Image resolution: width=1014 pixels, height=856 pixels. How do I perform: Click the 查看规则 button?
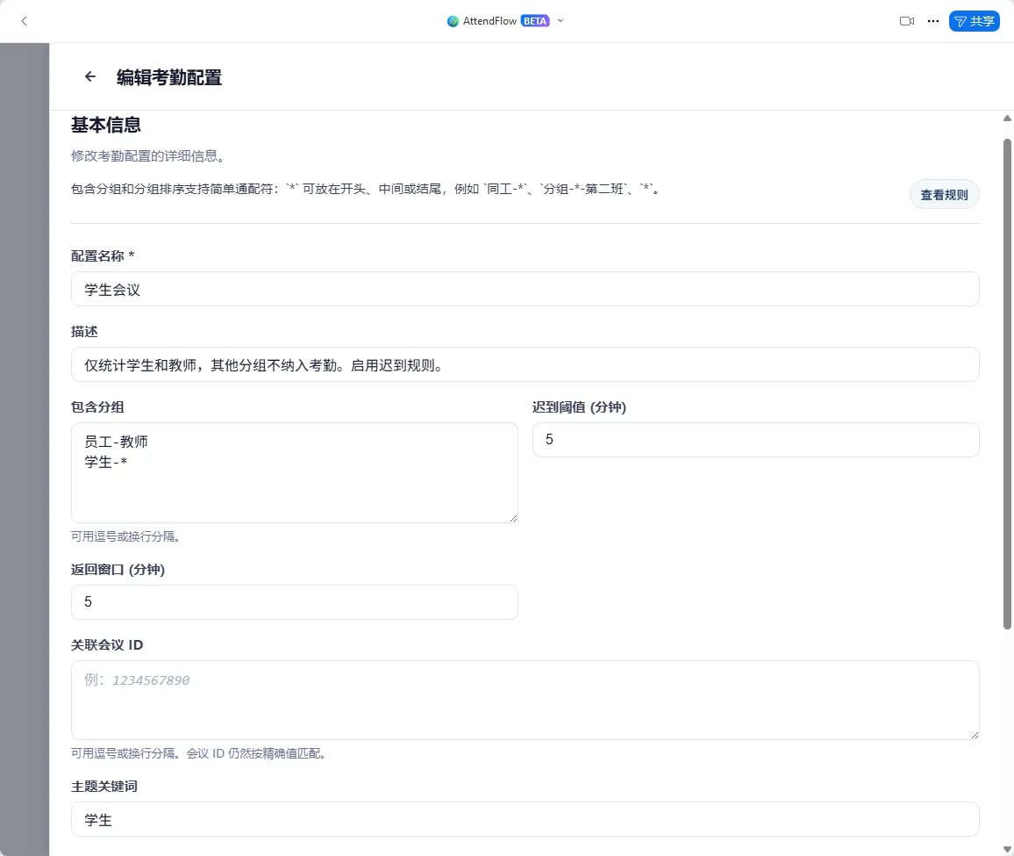pos(944,194)
